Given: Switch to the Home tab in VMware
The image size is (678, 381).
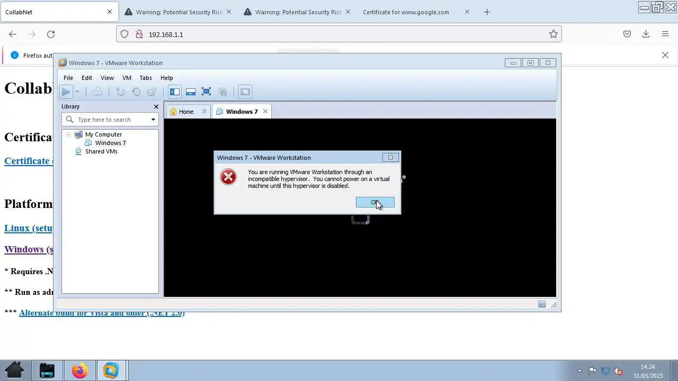Looking at the screenshot, I should [186, 112].
